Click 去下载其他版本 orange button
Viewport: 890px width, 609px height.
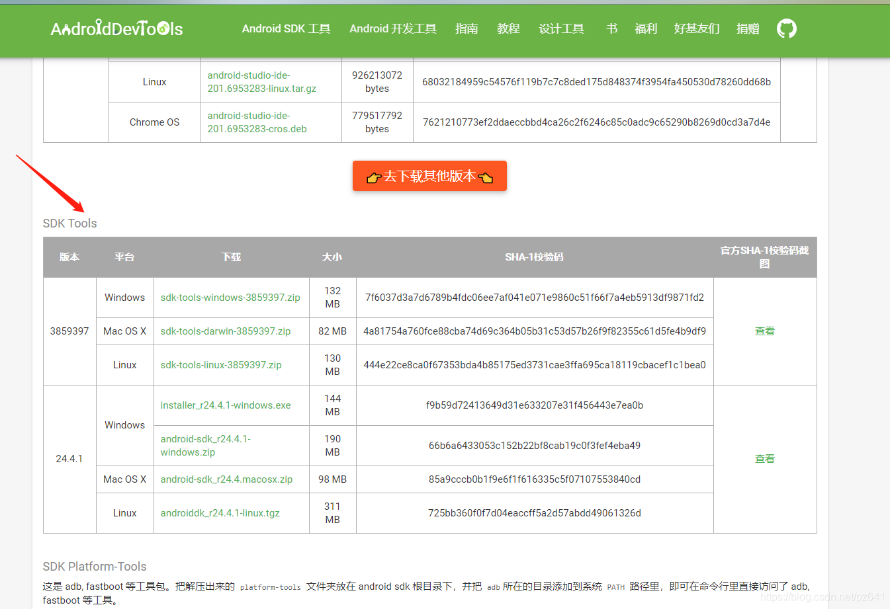[429, 176]
